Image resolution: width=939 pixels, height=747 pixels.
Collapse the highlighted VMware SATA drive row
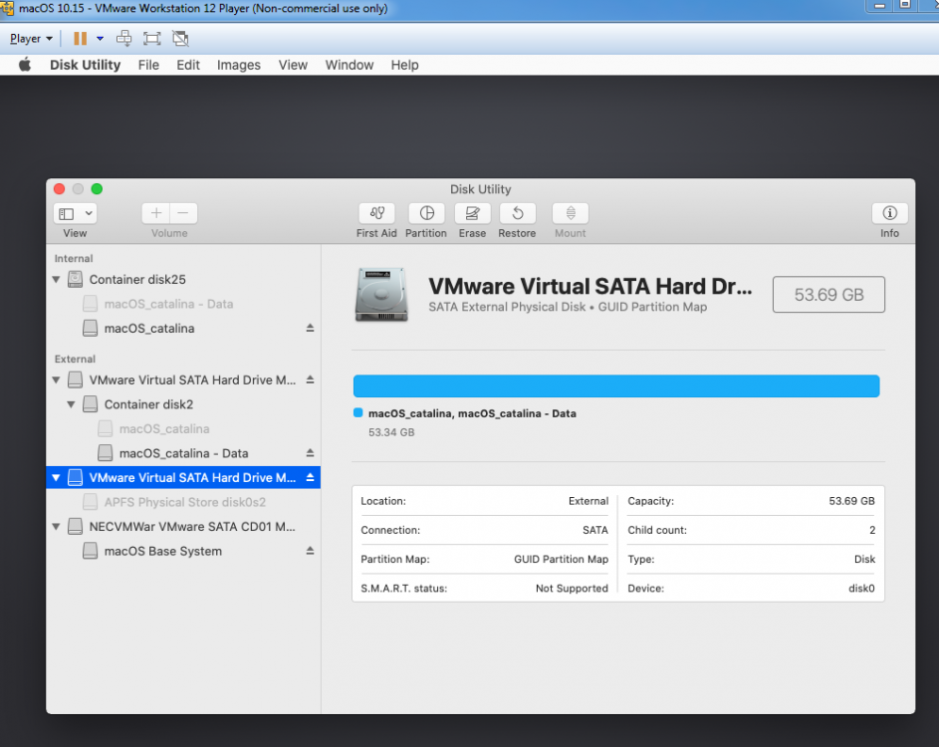(x=57, y=477)
